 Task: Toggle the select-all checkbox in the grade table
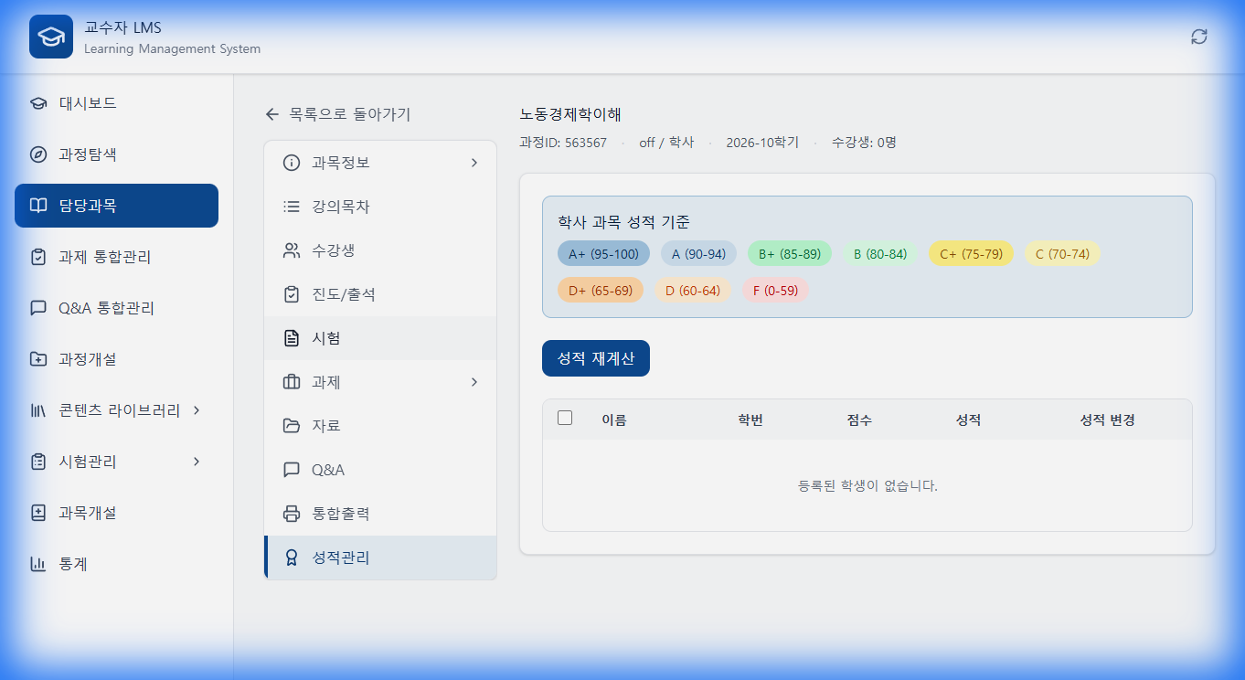564,417
